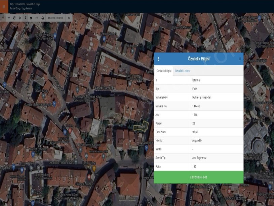This screenshot has width=274, height=206.
Task: Open the orange hamburger menu
Action: [4, 6]
